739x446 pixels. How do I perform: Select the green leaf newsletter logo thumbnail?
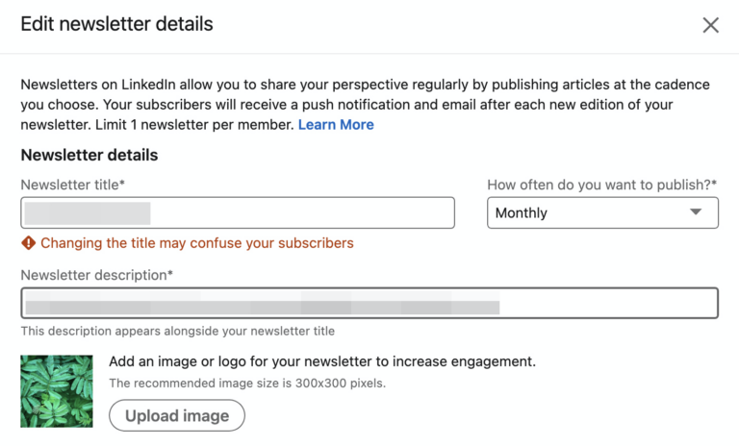point(57,391)
